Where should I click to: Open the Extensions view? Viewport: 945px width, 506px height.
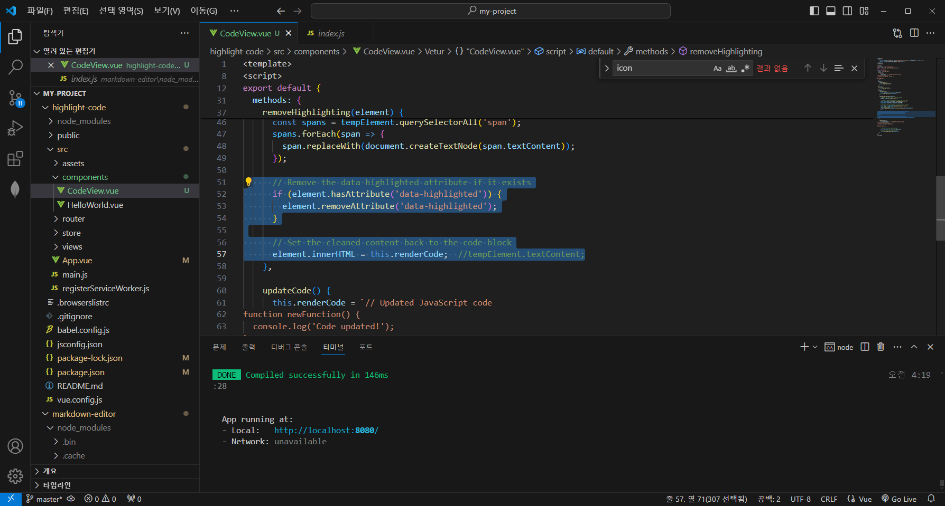15,158
